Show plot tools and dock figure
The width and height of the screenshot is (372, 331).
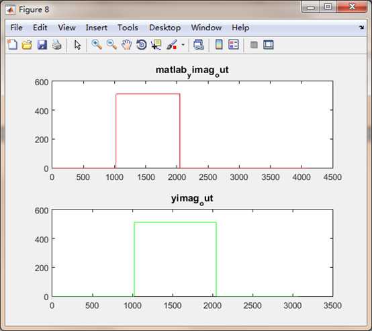tap(269, 44)
